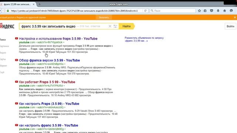Open a new browser tab with plus
This screenshot has height=133, width=237.
click(40, 4)
